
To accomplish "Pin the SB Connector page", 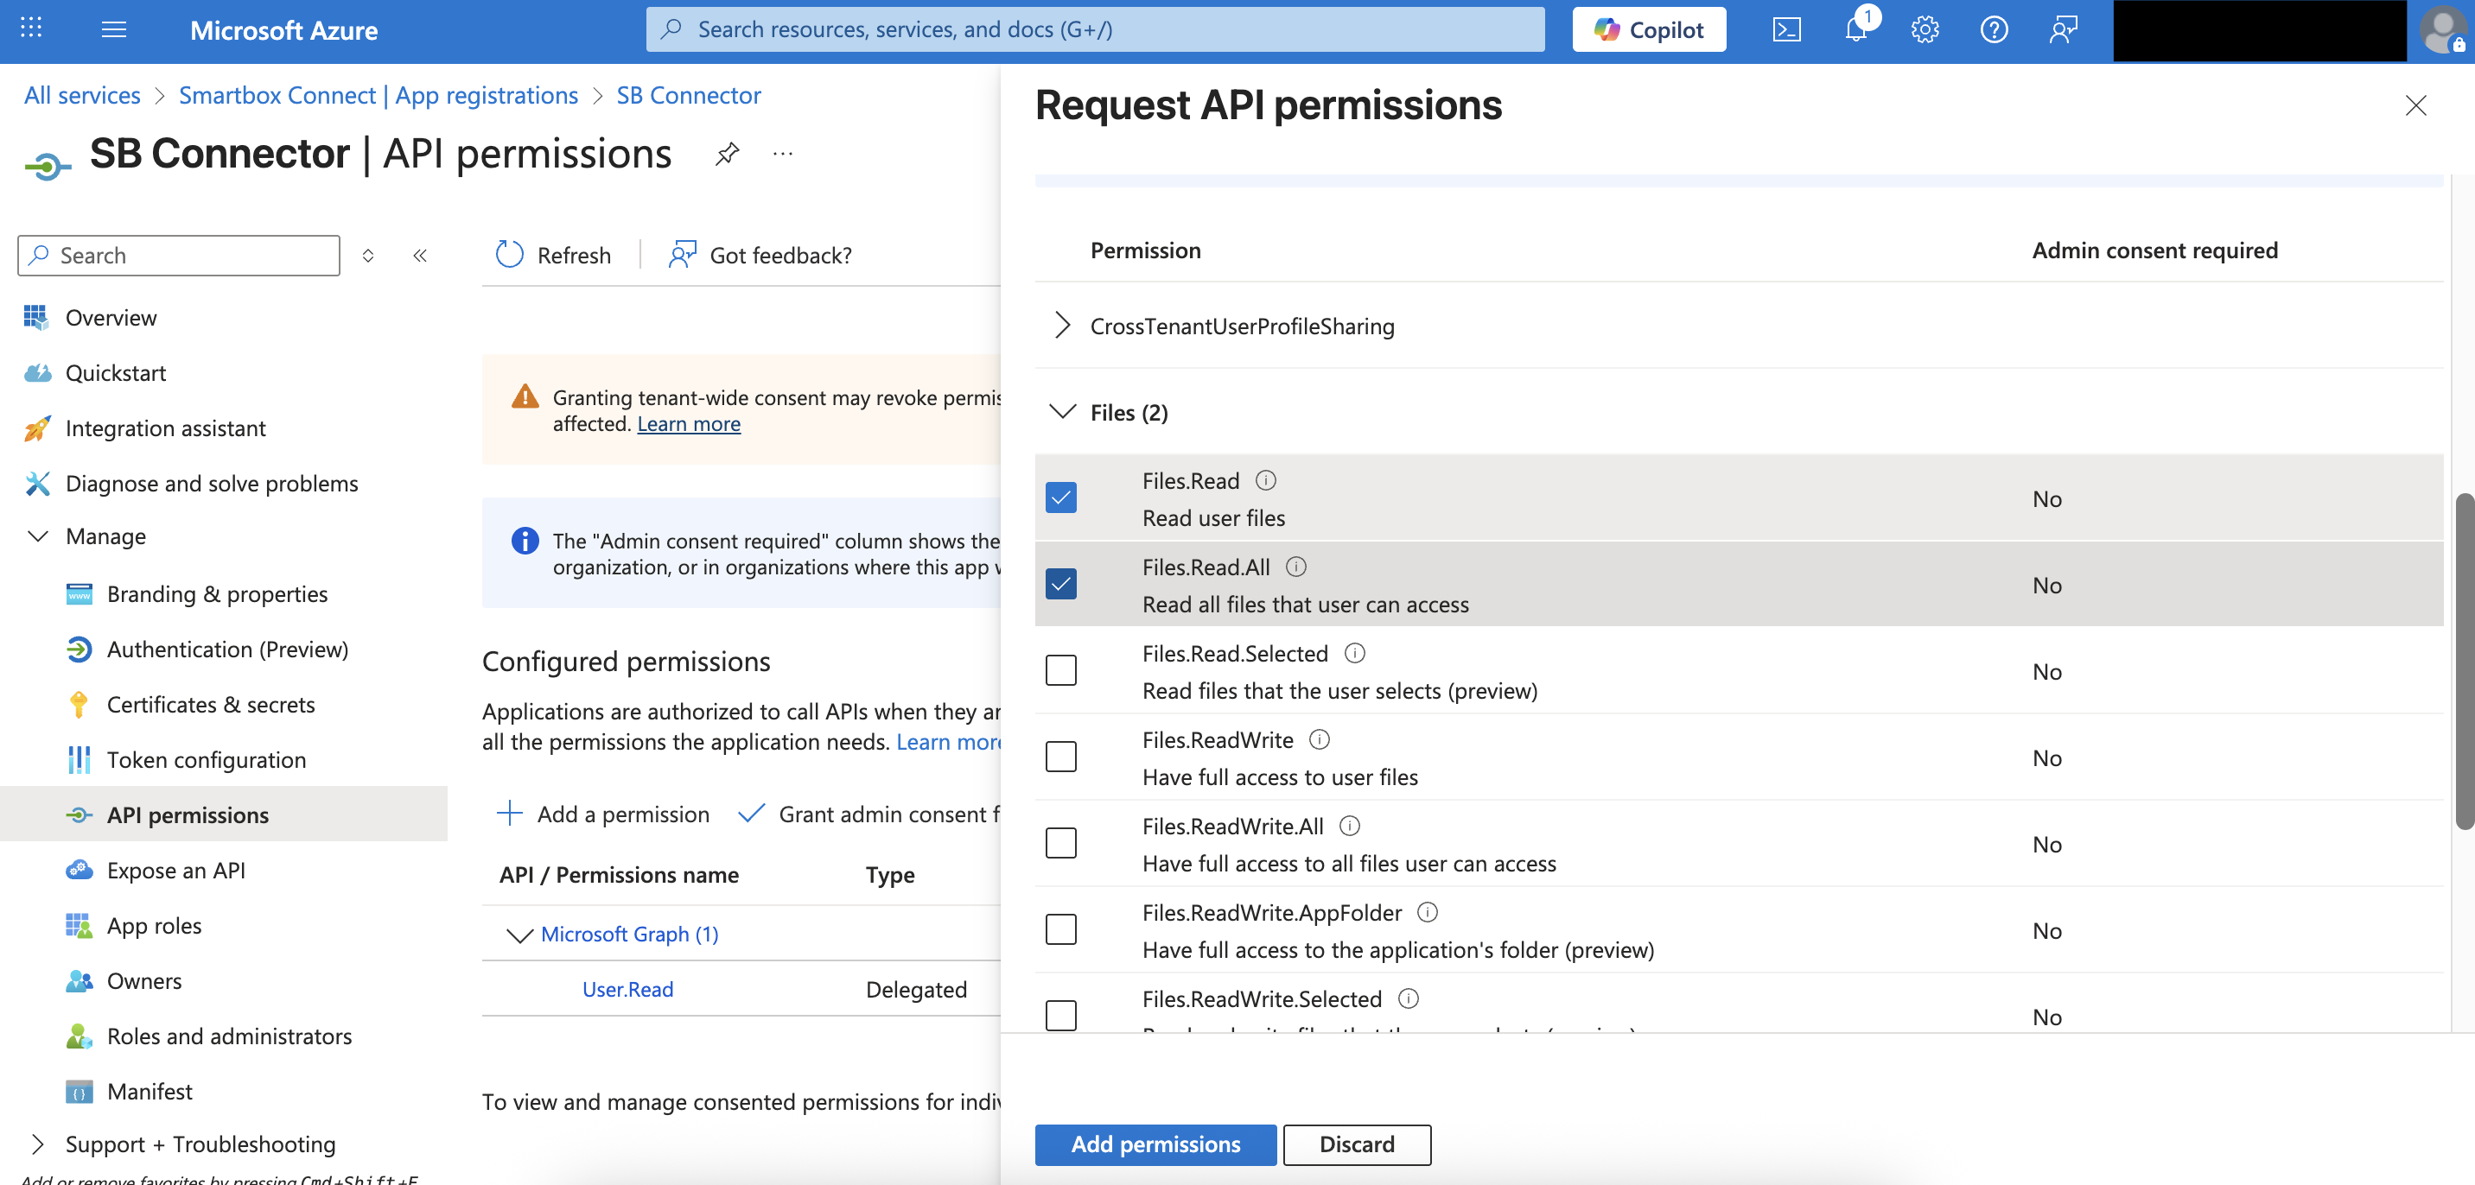I will 728,154.
